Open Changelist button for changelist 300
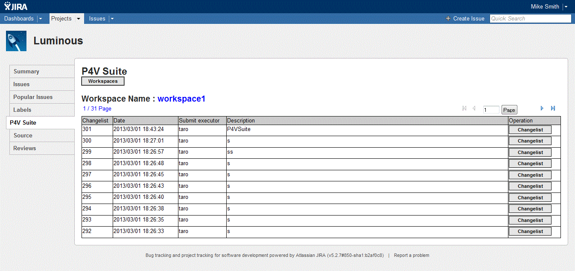The image size is (575, 271). (x=530, y=141)
